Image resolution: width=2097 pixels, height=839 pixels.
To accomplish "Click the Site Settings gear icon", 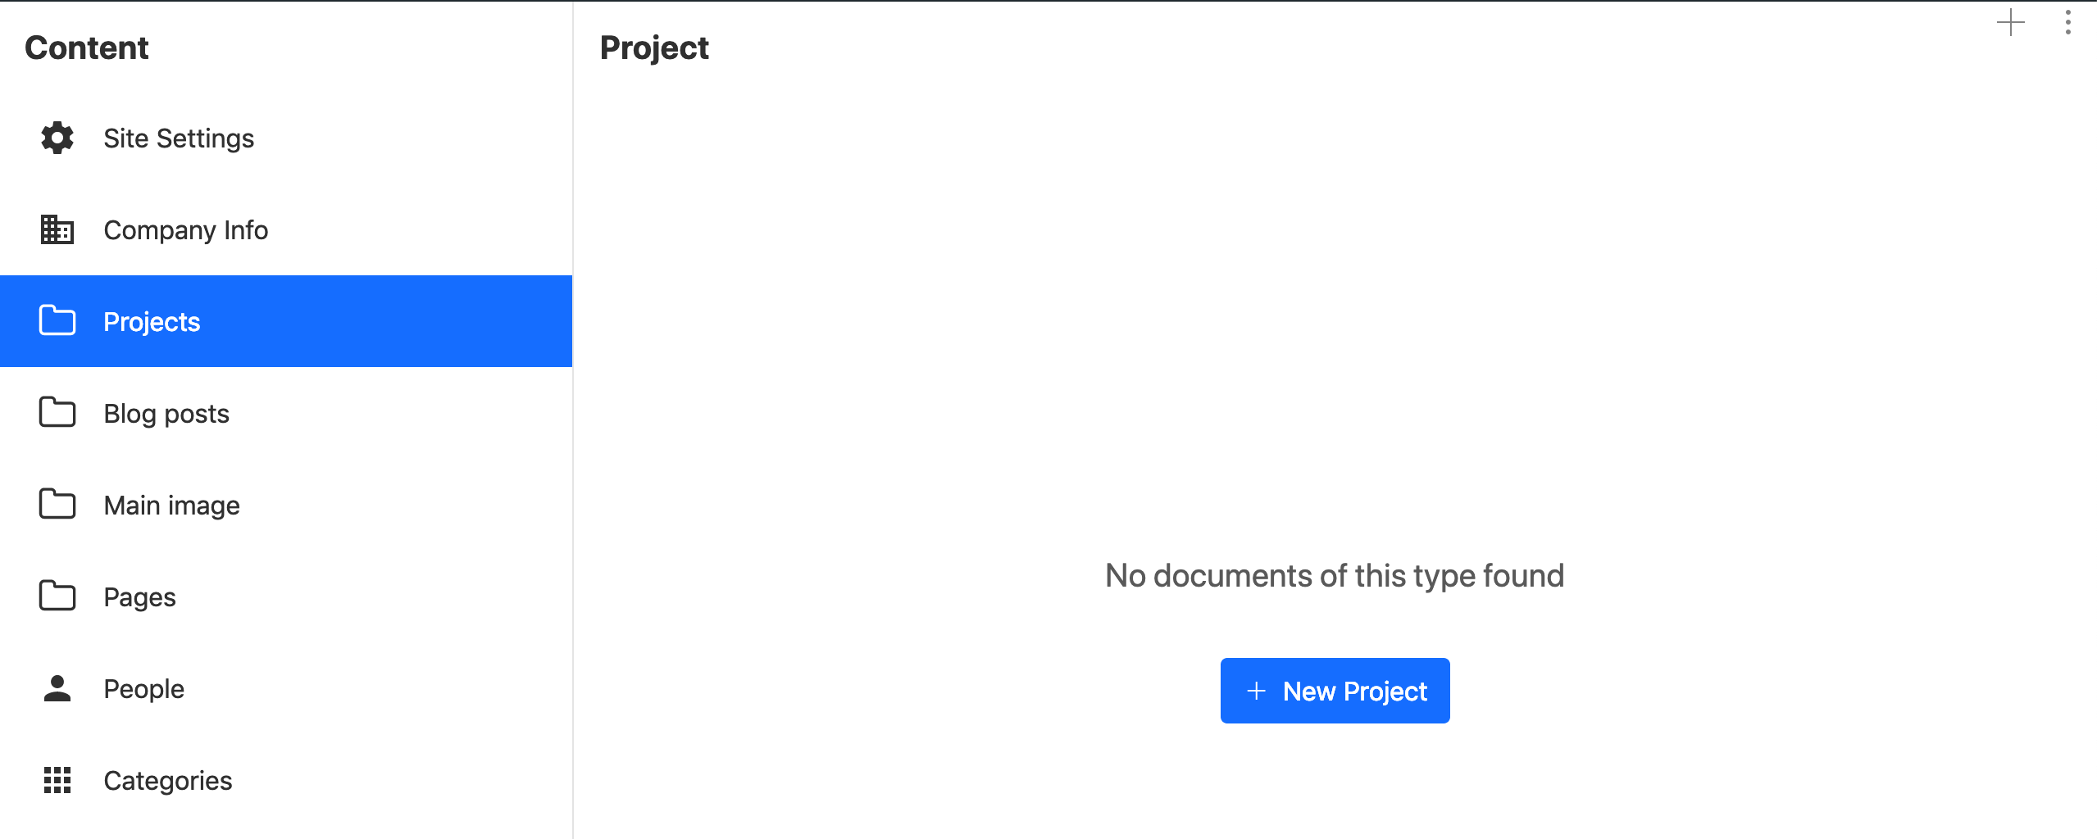I will [56, 138].
